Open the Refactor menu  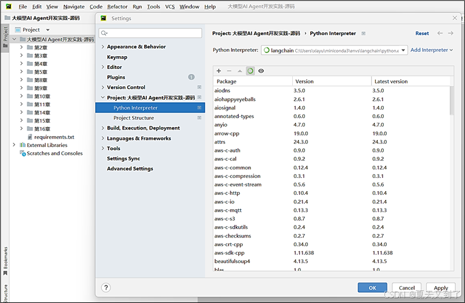[117, 7]
